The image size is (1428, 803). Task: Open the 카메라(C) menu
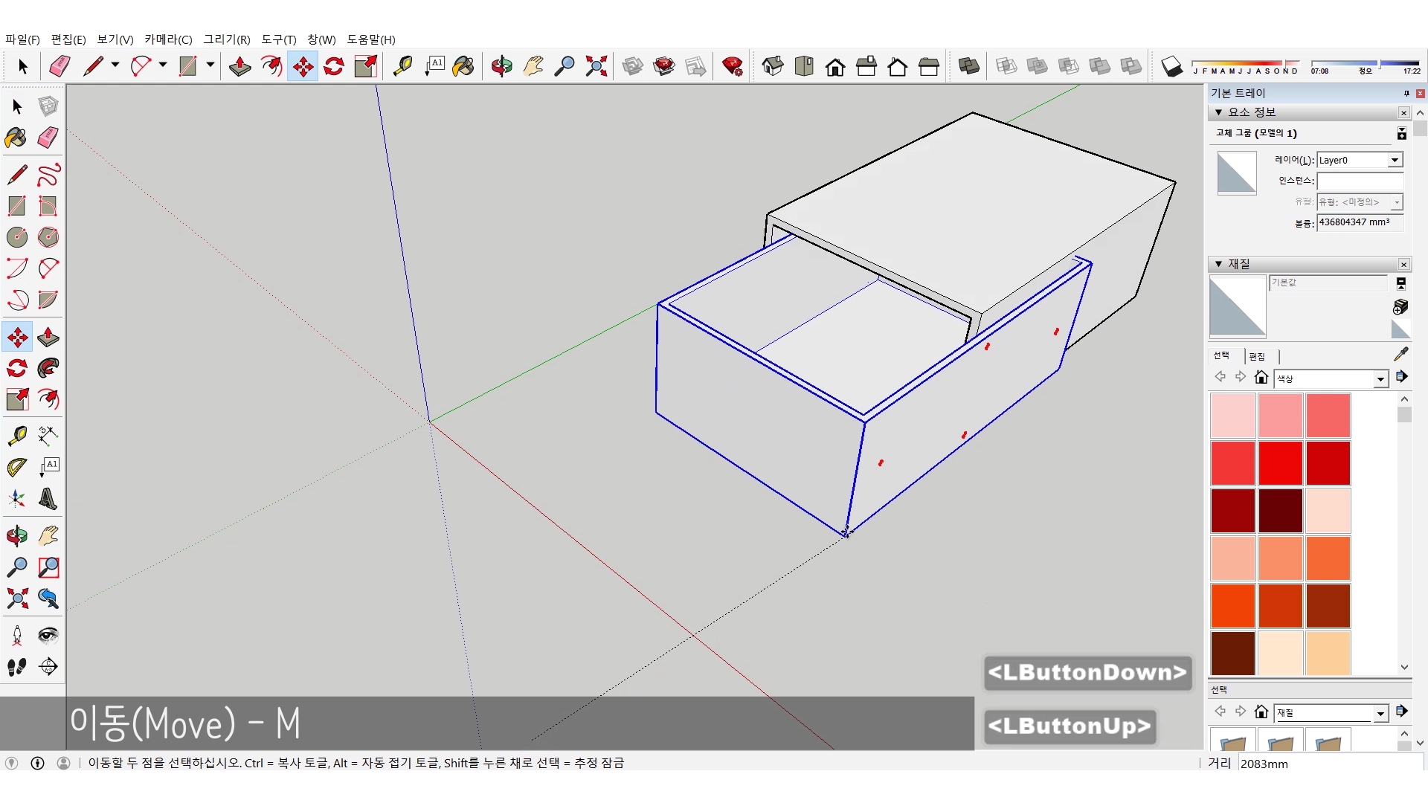point(167,39)
